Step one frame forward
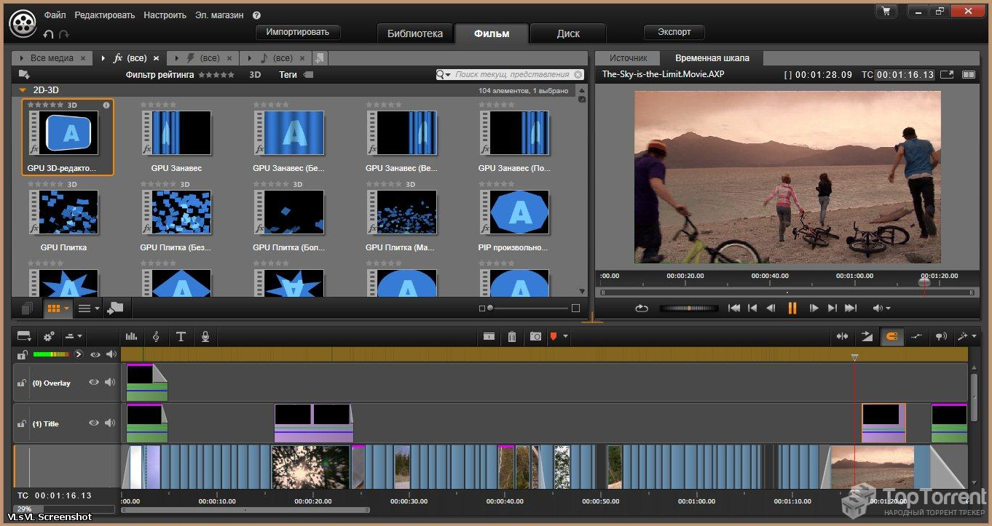The height and width of the screenshot is (526, 992). [814, 308]
